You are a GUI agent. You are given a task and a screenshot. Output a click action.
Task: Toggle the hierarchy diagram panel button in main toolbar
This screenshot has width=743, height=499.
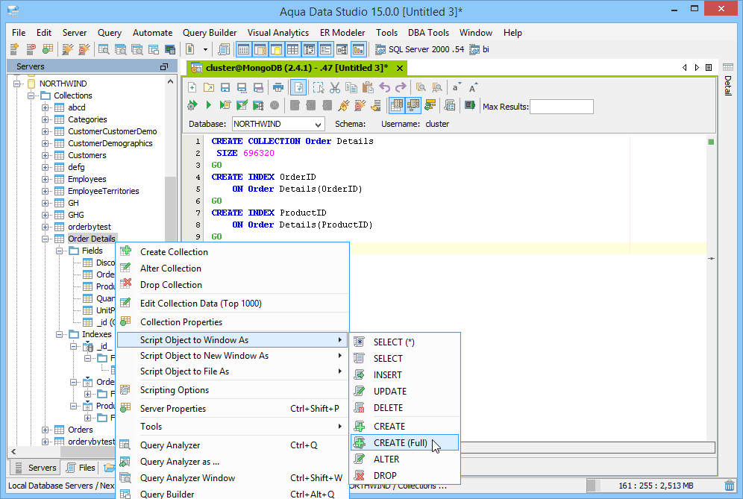(342, 49)
